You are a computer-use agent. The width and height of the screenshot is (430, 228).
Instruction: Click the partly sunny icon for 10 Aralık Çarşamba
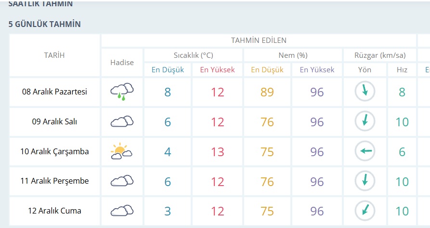(x=122, y=151)
